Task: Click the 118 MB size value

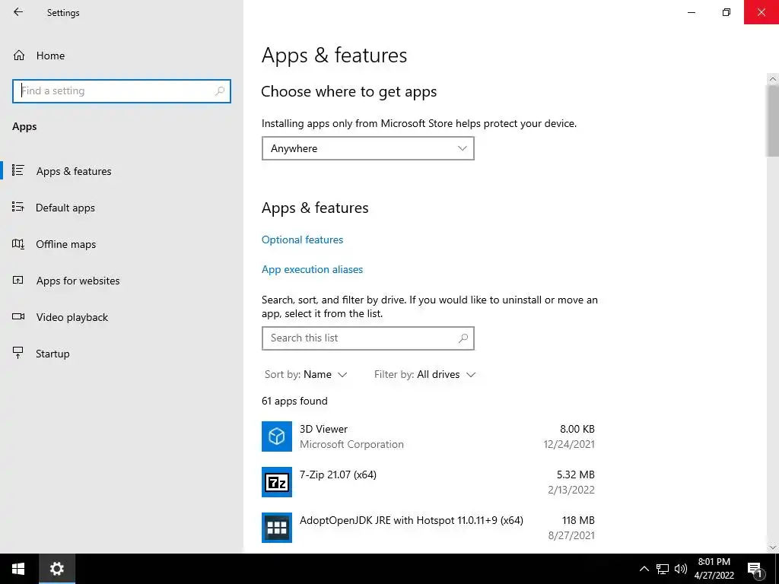Action: coord(578,520)
